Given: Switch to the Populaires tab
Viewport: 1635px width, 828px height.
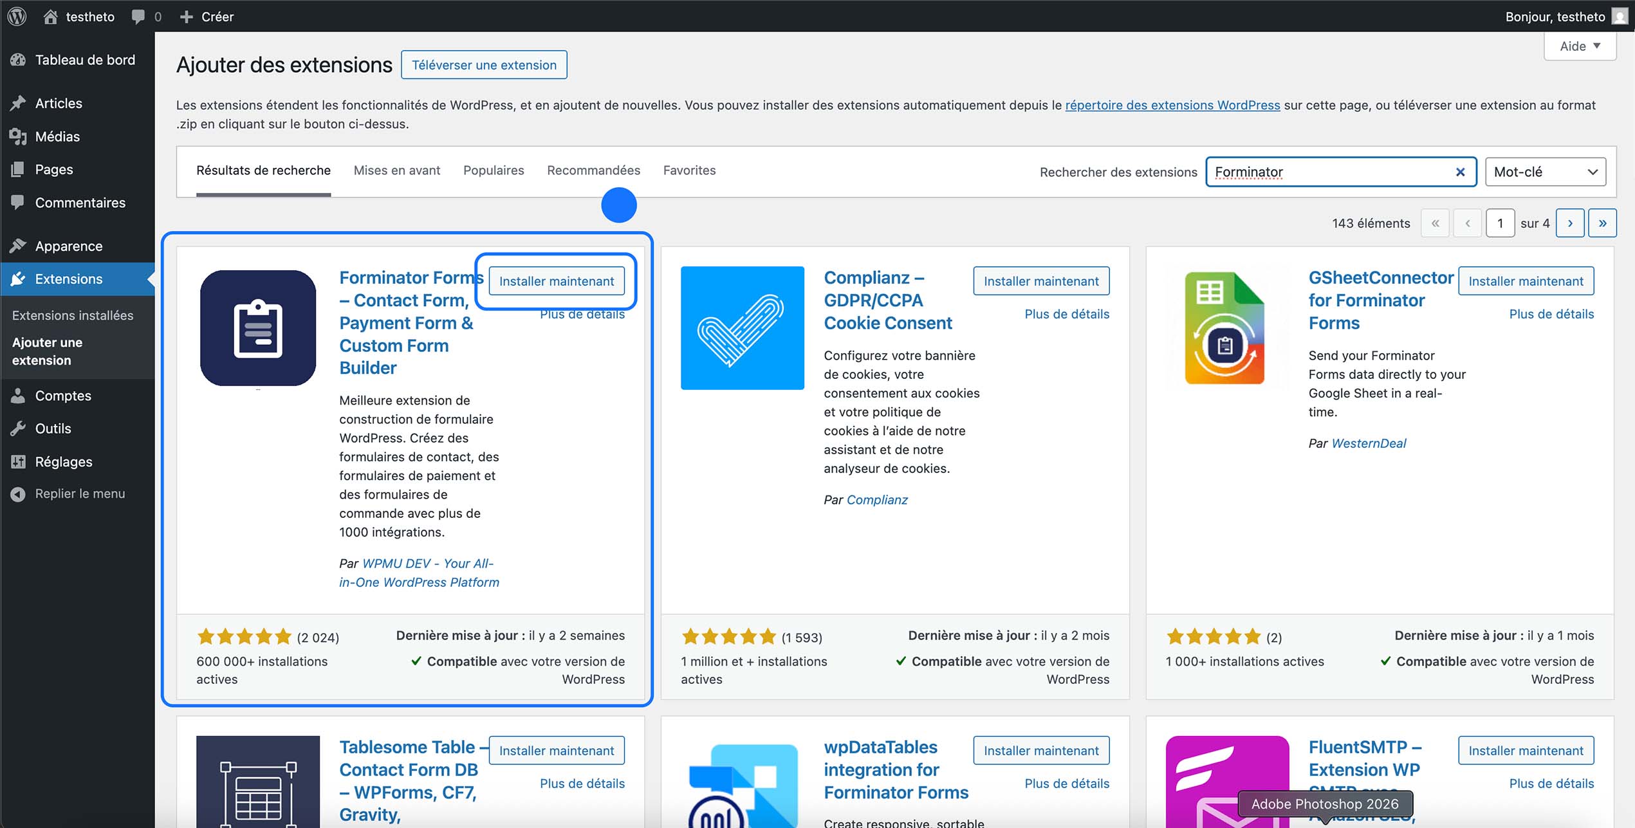Looking at the screenshot, I should point(493,170).
